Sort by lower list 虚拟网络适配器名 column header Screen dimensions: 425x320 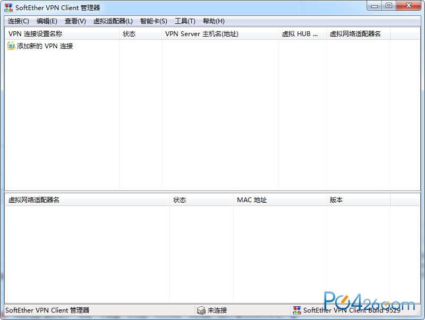click(x=87, y=200)
